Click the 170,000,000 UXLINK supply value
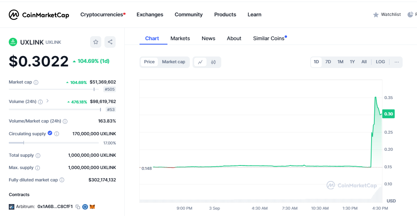This screenshot has width=417, height=216. [x=94, y=134]
